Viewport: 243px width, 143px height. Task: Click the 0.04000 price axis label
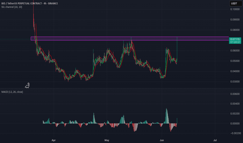pos(235,71)
